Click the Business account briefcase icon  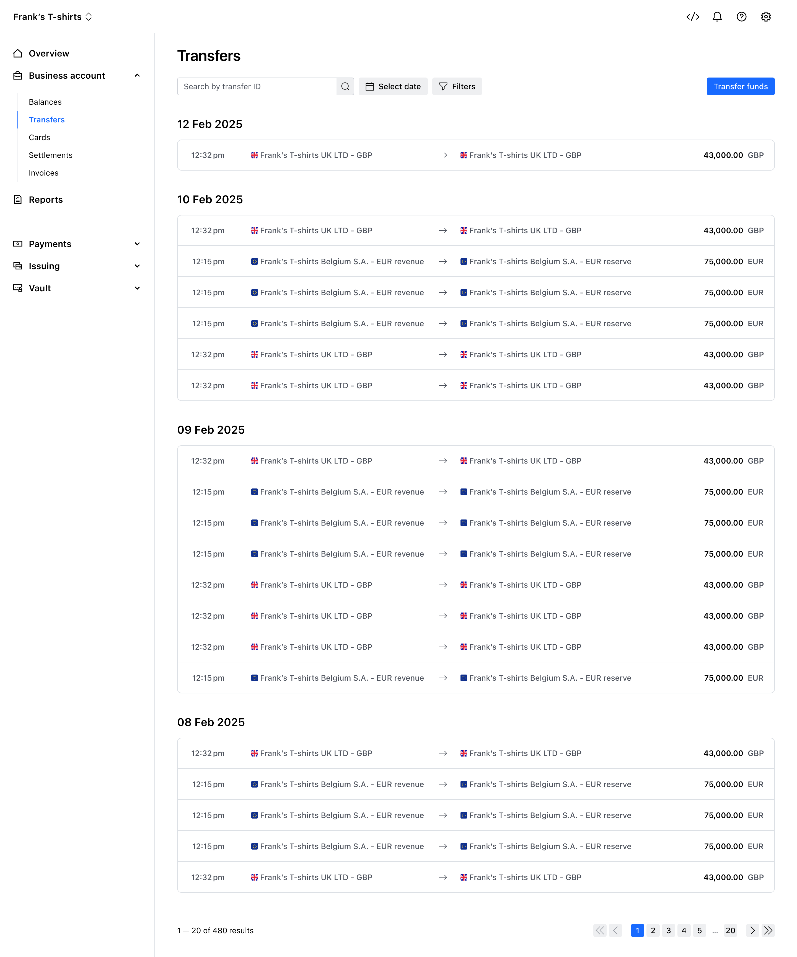tap(18, 76)
